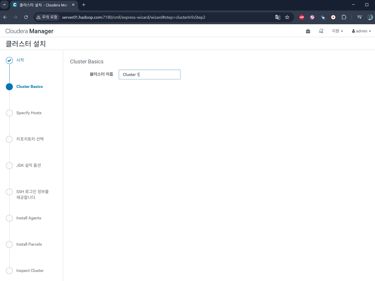Open the Adblock Plus extension

click(x=302, y=17)
